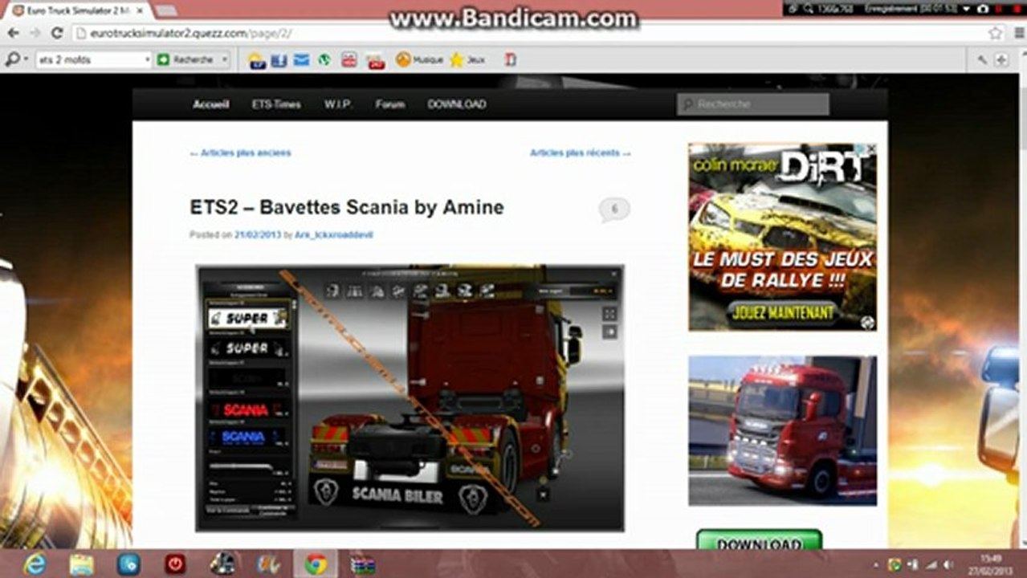Open the red Scania truck sidebar image

782,431
